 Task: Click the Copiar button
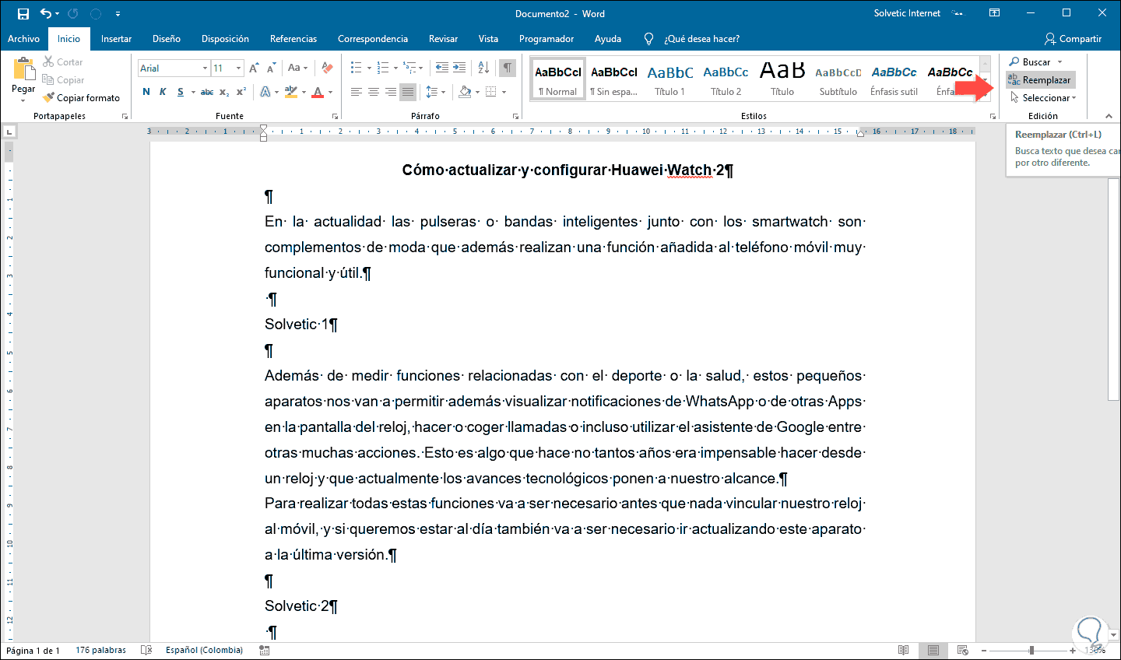pos(63,80)
